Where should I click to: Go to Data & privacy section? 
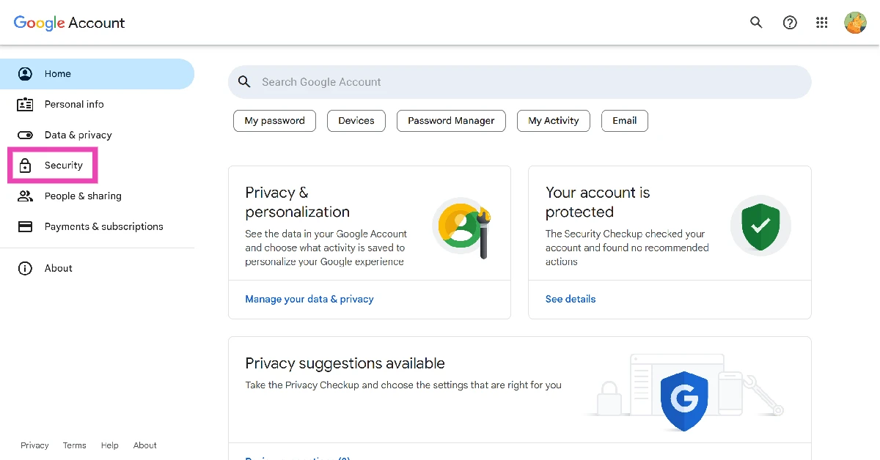78,136
